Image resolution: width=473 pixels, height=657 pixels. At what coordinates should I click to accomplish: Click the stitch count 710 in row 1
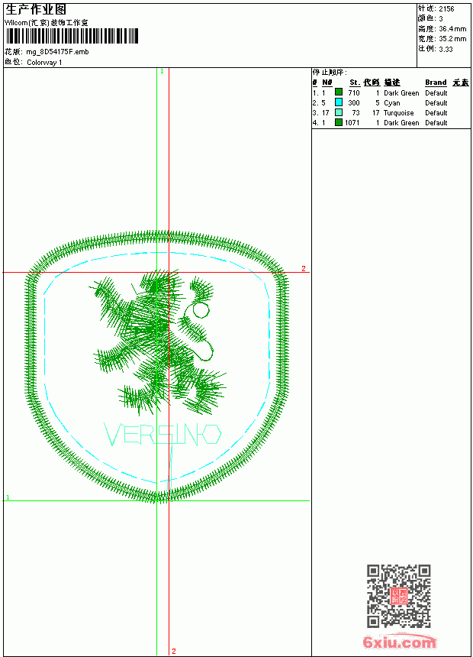click(x=354, y=92)
